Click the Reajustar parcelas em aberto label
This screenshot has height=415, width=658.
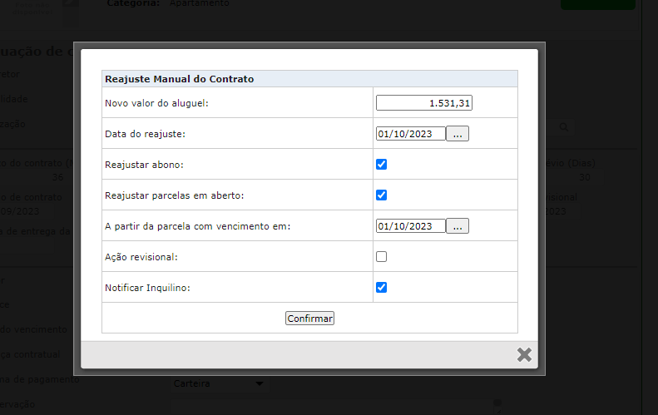[174, 195]
